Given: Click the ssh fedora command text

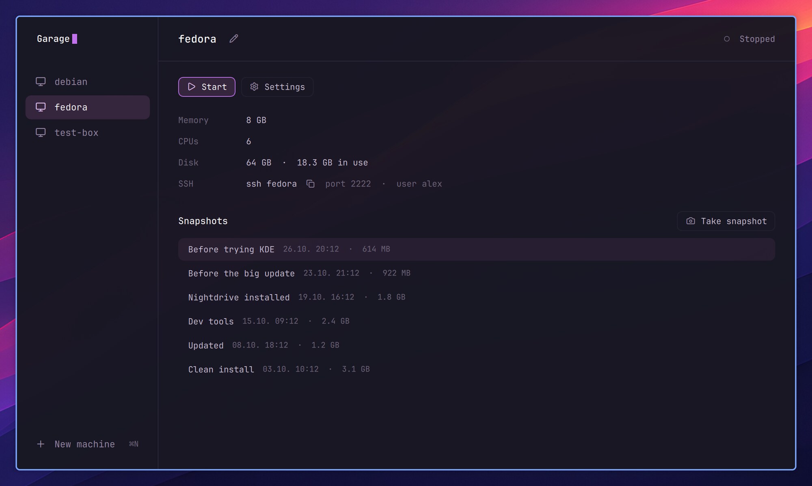Looking at the screenshot, I should coord(271,184).
